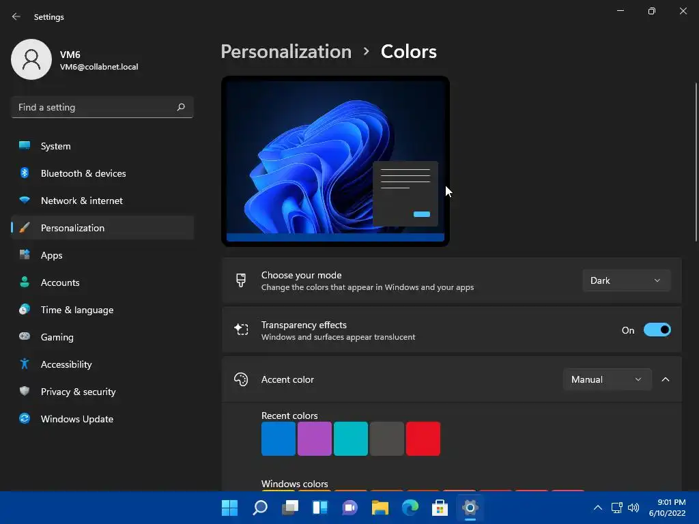Open Chat app from taskbar

click(350, 508)
